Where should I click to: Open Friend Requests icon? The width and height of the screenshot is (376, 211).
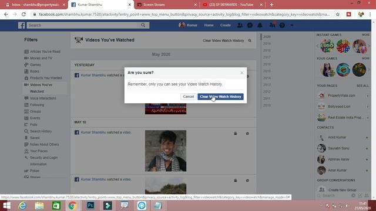[240, 25]
